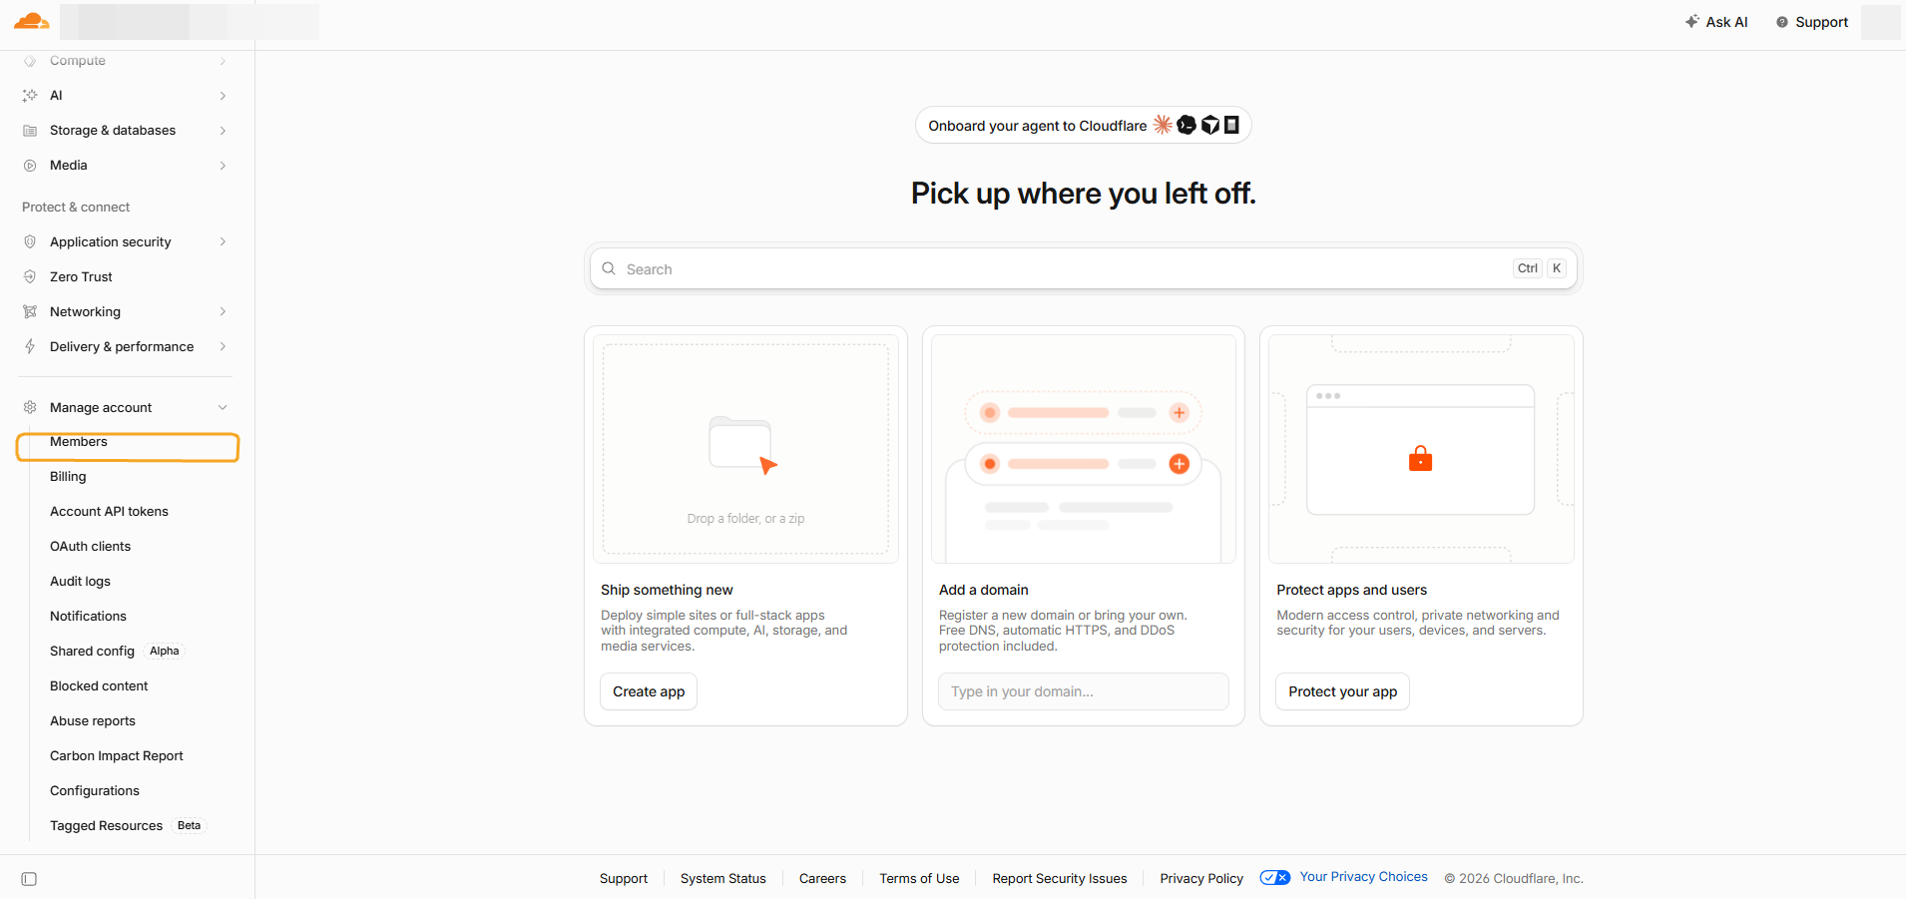The height and width of the screenshot is (899, 1906).
Task: Click the OpenAI agent icon
Action: (1187, 125)
